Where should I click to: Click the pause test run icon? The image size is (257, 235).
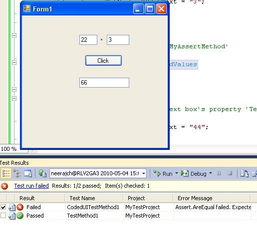[x=219, y=173]
